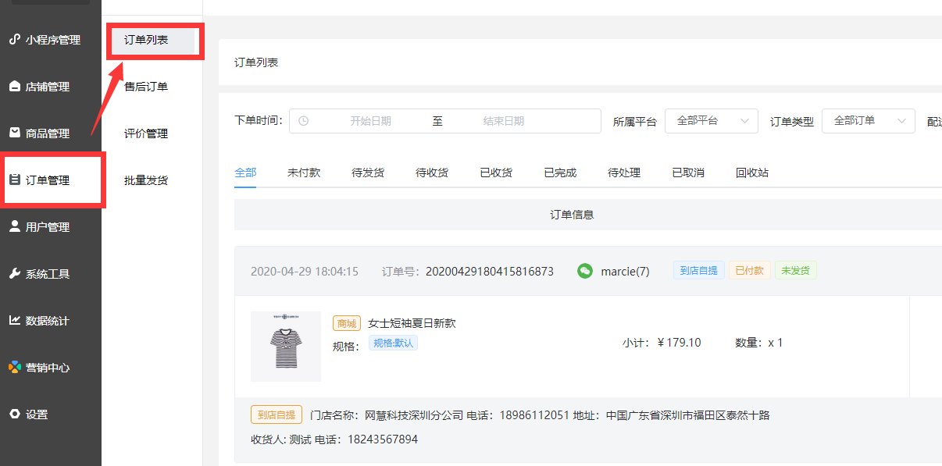This screenshot has height=466, width=942.
Task: Click the 商品管理 bag icon
Action: pyautogui.click(x=14, y=133)
